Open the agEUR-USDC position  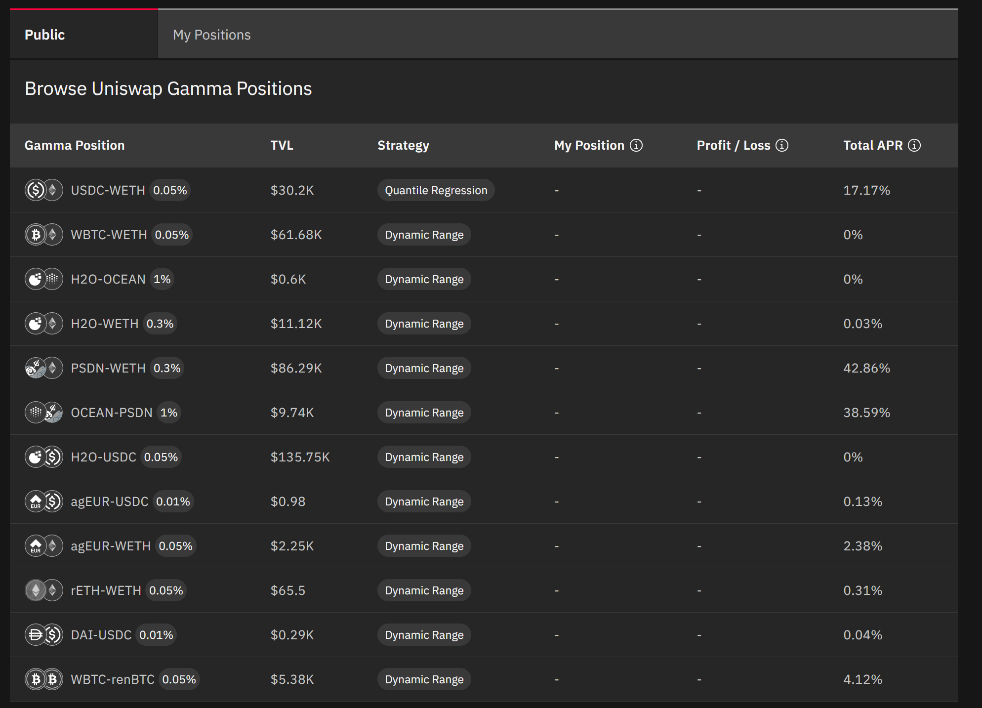484,501
